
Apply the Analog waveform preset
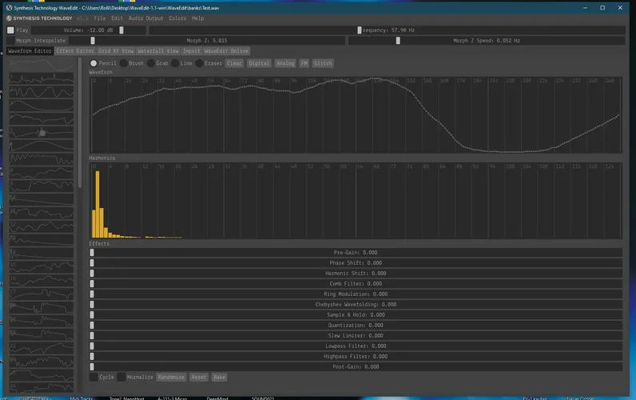285,63
